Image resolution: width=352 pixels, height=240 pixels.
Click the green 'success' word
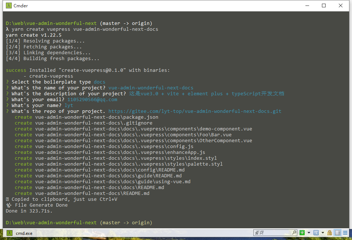[16, 70]
